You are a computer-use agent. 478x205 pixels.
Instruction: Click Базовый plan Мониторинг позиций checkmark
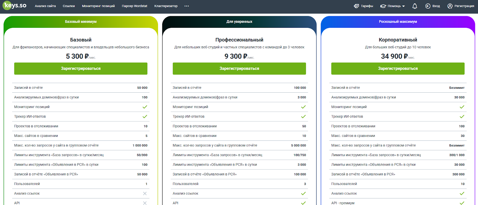click(x=145, y=107)
